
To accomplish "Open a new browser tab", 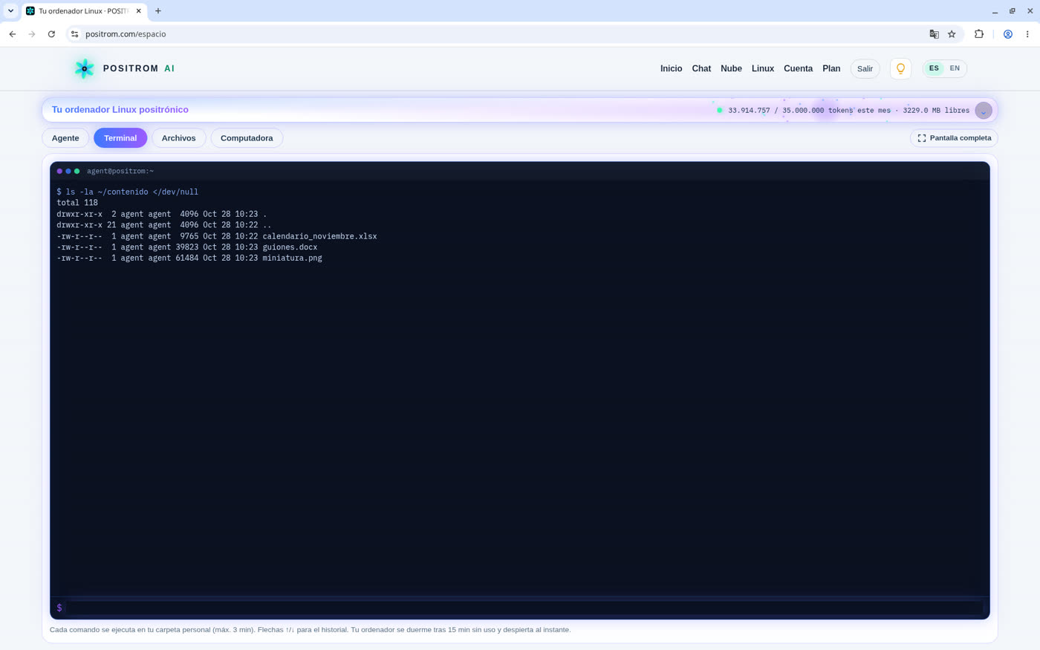I will 158,11.
